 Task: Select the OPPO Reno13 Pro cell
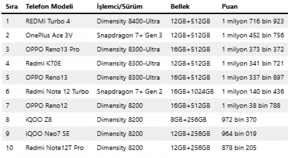52,49
